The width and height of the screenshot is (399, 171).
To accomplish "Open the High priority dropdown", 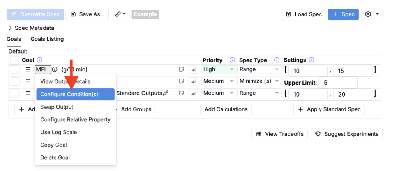I will tap(219, 69).
